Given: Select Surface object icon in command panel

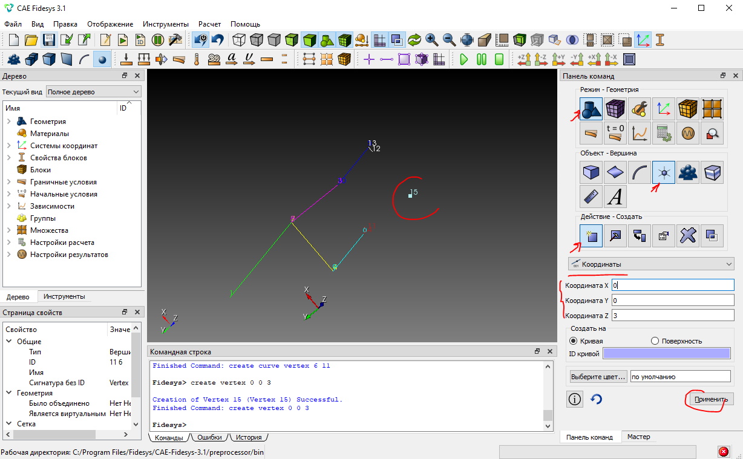Looking at the screenshot, I should [615, 173].
